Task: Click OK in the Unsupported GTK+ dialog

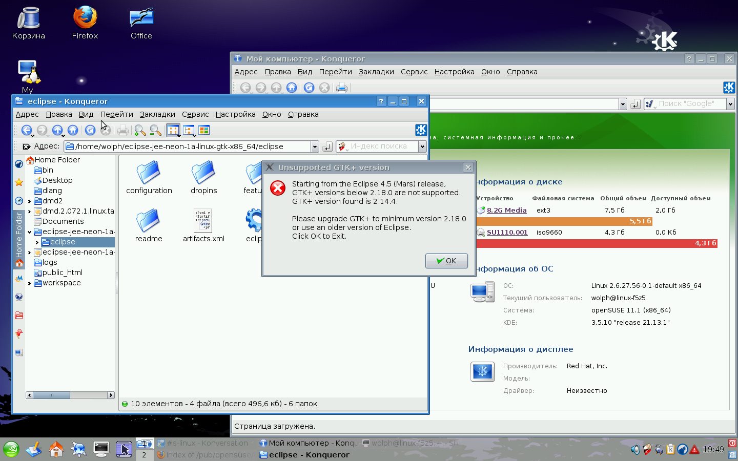Action: click(x=446, y=261)
